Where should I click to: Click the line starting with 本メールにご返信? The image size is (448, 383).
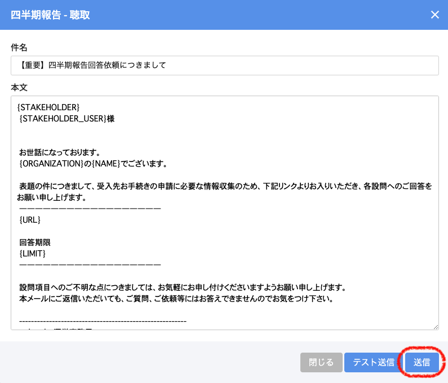(176, 299)
